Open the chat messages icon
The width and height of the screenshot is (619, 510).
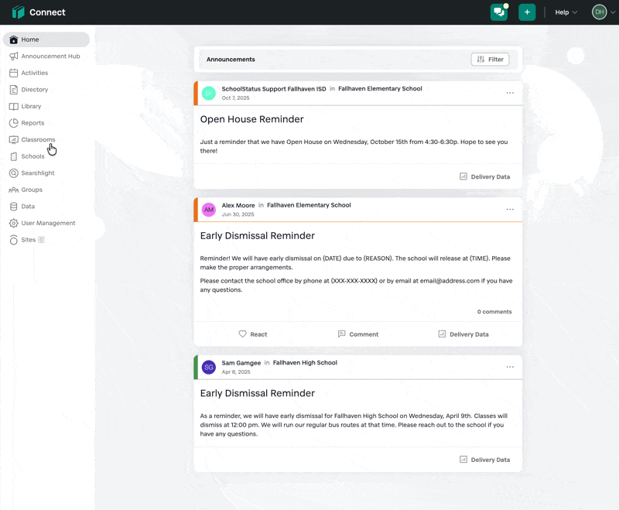(x=499, y=12)
